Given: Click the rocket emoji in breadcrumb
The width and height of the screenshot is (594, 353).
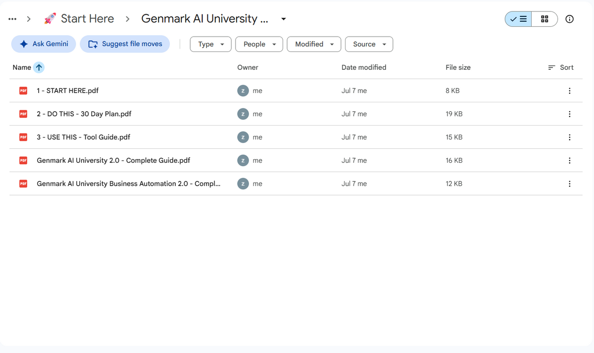Looking at the screenshot, I should [50, 19].
